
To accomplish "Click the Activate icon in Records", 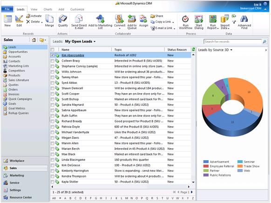I will (x=28, y=16).
